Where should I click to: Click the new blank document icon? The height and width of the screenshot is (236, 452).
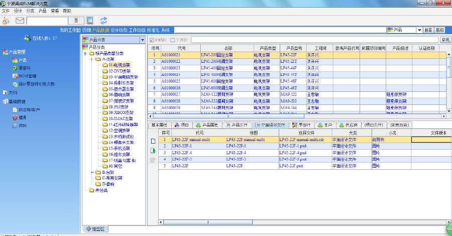(153, 141)
